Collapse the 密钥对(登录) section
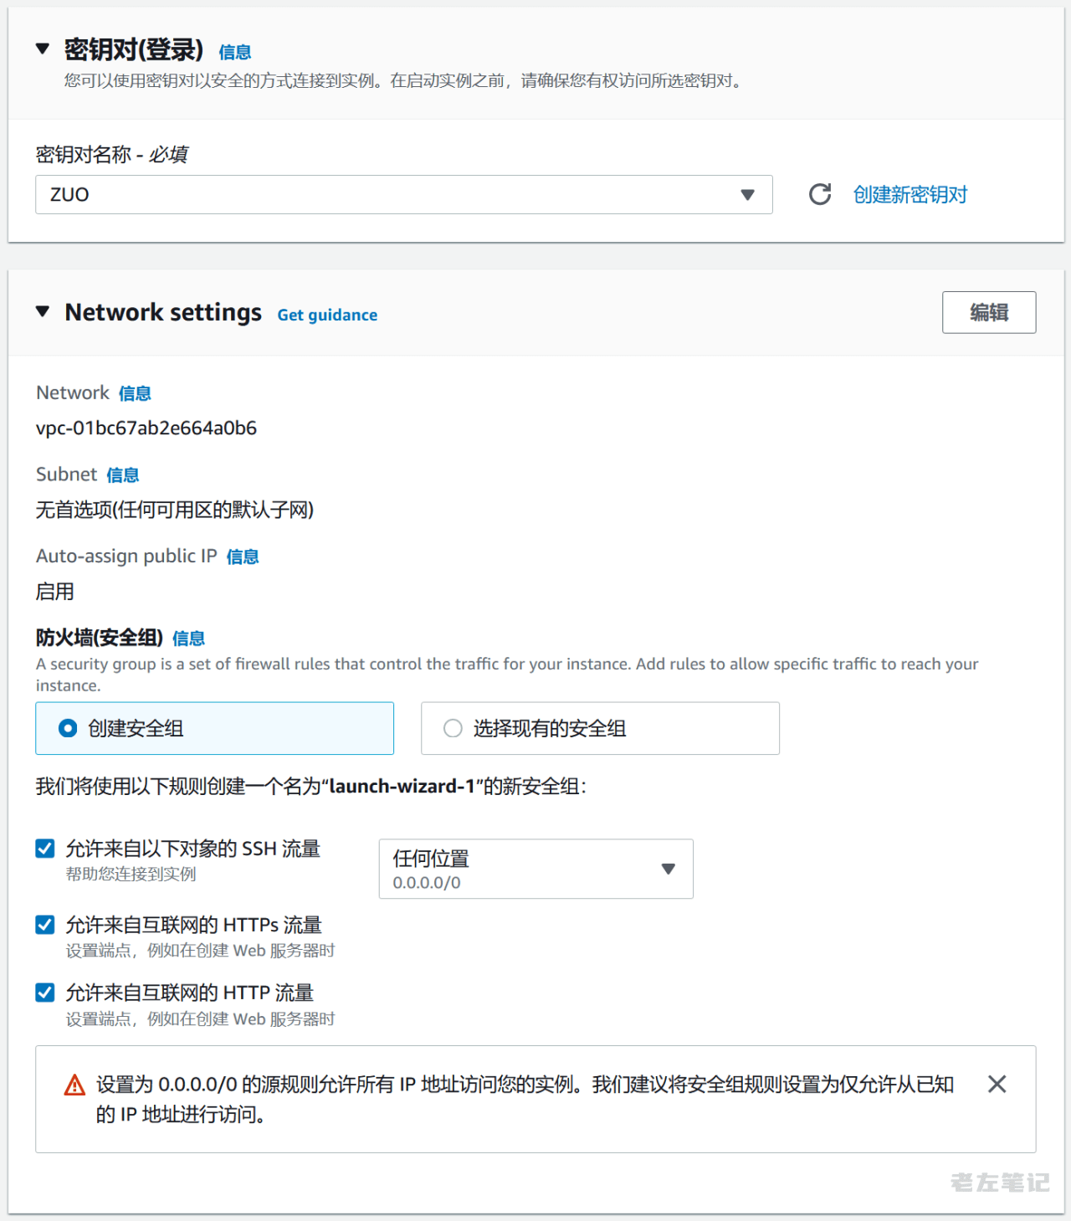This screenshot has width=1071, height=1221. pyautogui.click(x=43, y=49)
